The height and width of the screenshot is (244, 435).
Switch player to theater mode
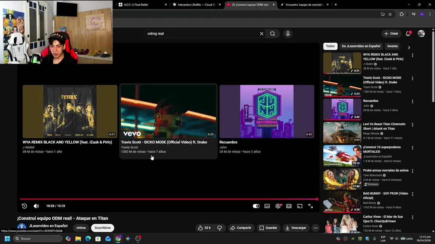coord(289,206)
